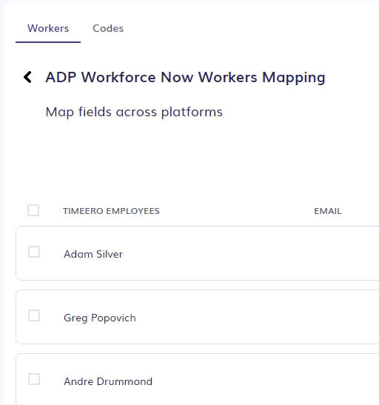
Task: Click the ADP Workforce Now Workers Mapping title
Action: [185, 77]
